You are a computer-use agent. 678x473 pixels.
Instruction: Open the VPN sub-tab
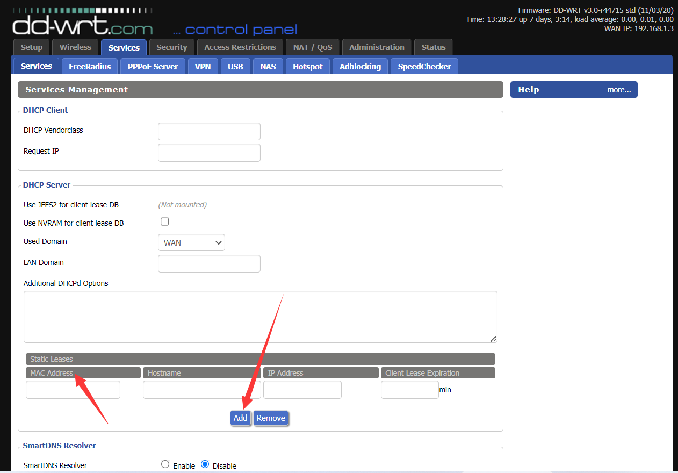tap(203, 67)
